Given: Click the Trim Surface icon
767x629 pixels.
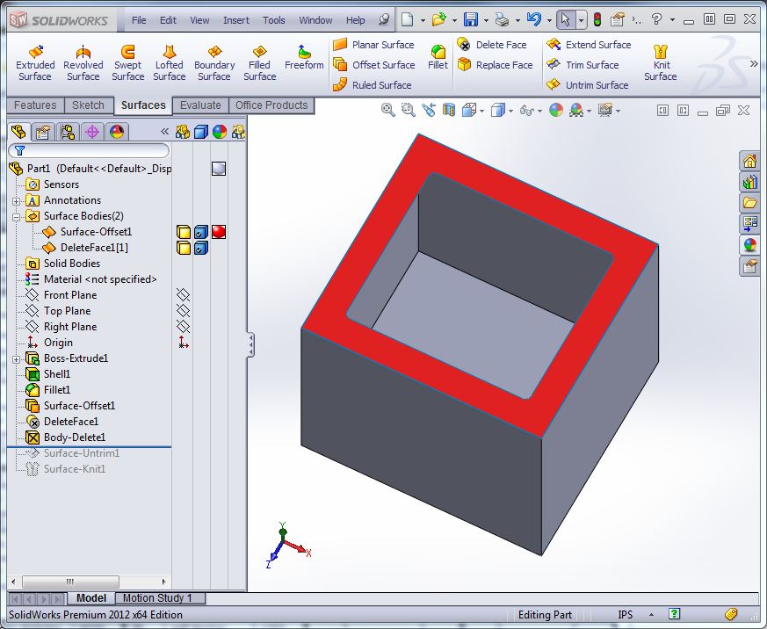Looking at the screenshot, I should tap(554, 65).
